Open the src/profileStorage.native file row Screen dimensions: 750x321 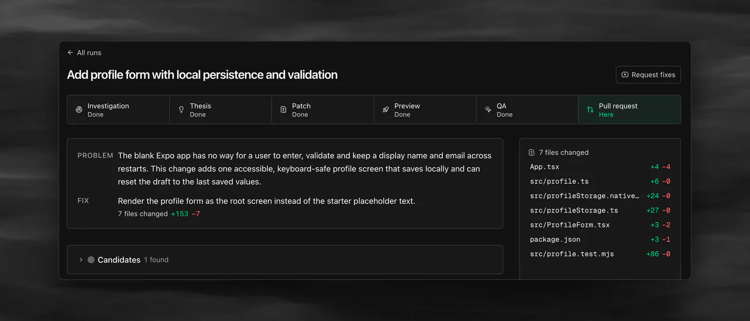click(600, 196)
